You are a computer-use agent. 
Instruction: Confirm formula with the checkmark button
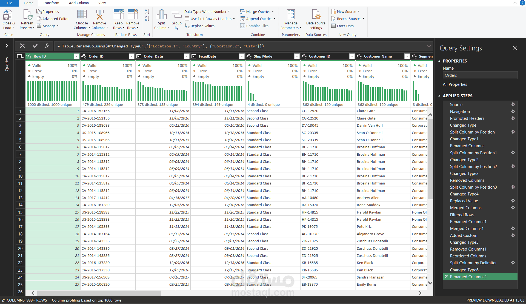(x=35, y=46)
